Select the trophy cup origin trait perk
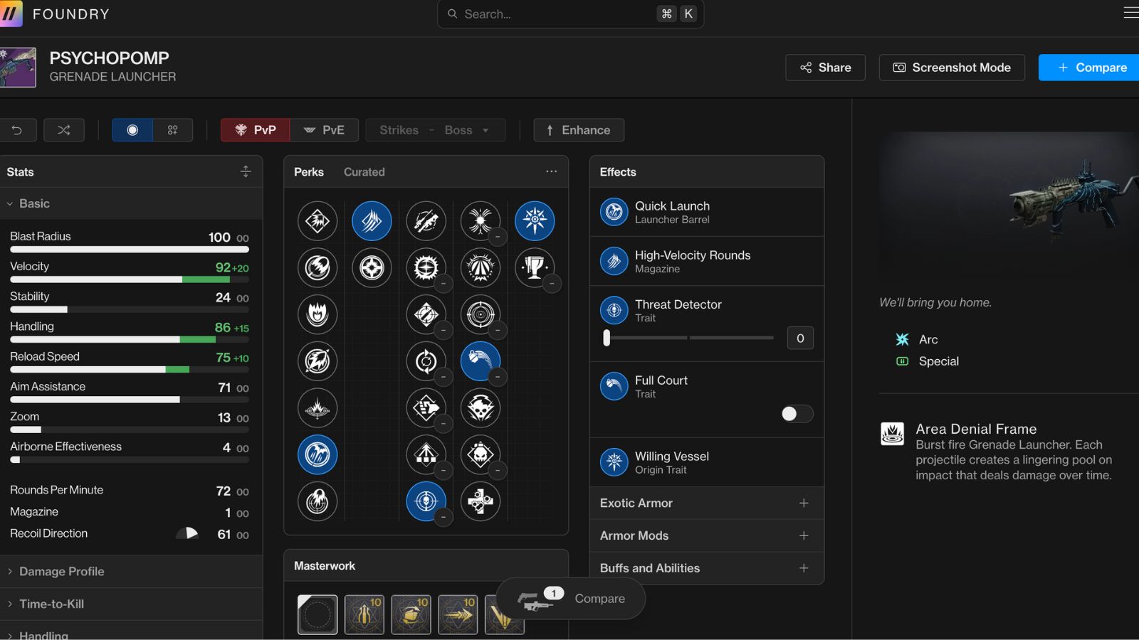 pyautogui.click(x=535, y=267)
